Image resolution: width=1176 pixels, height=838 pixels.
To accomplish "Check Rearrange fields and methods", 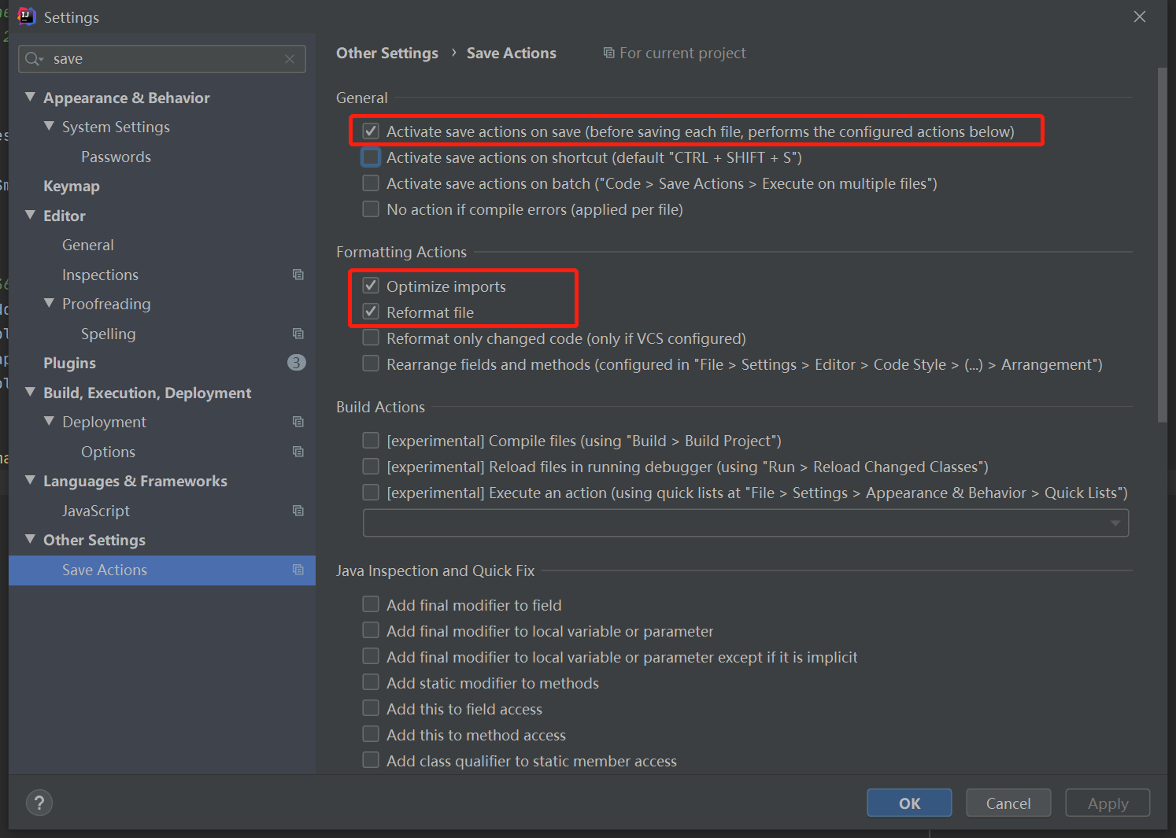I will (x=371, y=364).
